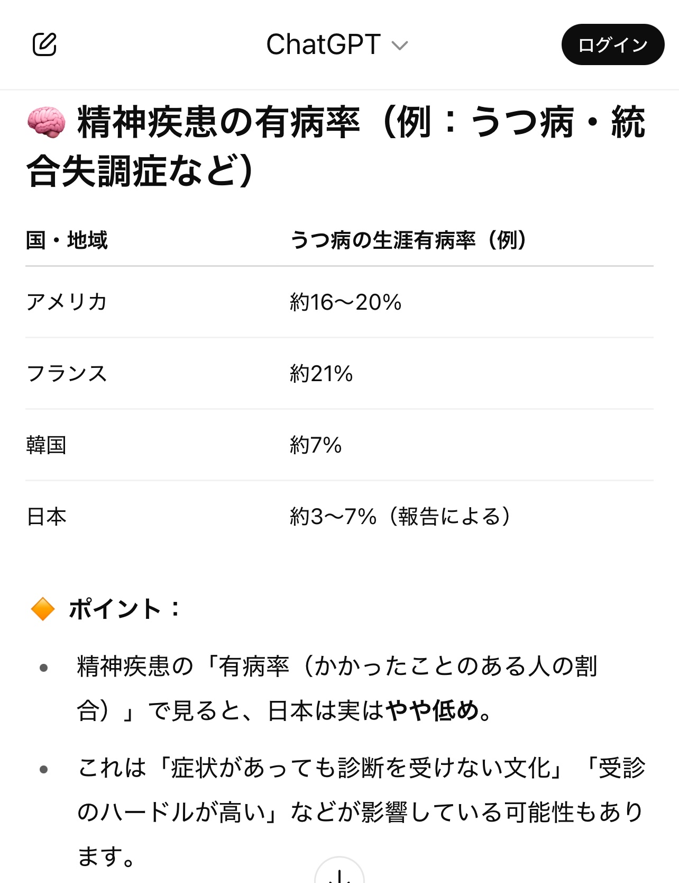This screenshot has width=679, height=883.
Task: Click the bold やや低め text
Action: click(432, 710)
